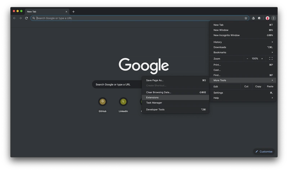Choose Find... in the menu

tap(243, 75)
